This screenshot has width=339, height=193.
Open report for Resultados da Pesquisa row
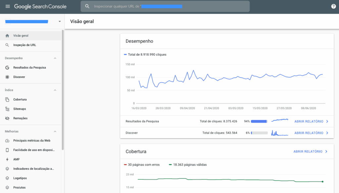(311, 121)
